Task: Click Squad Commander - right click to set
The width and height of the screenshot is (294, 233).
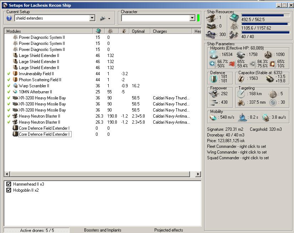Action: point(238,158)
